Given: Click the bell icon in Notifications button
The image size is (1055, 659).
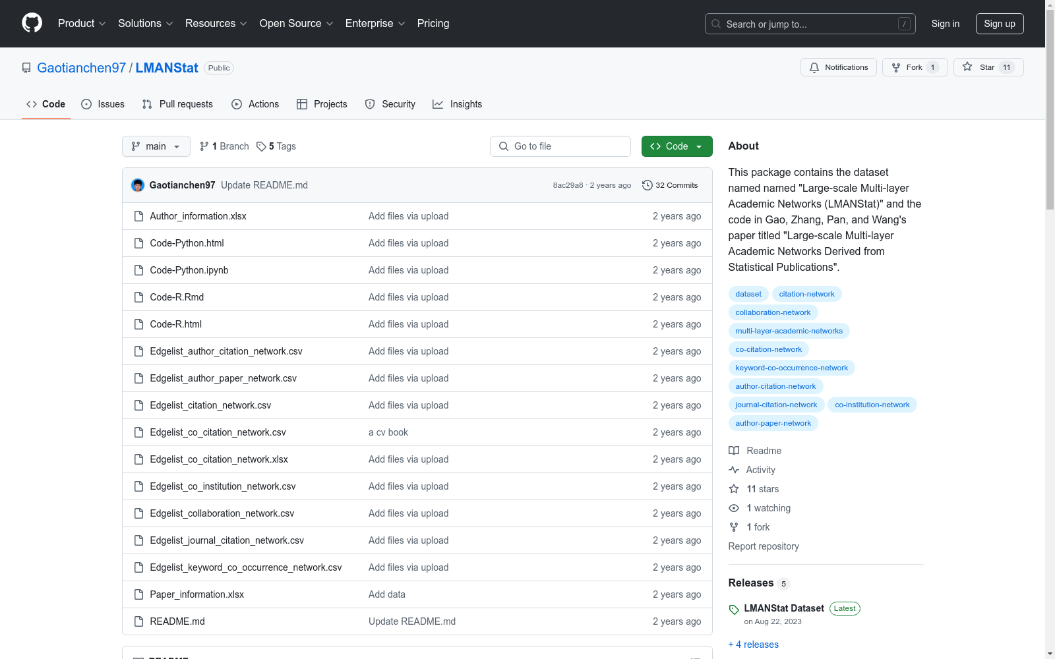Looking at the screenshot, I should tap(814, 67).
